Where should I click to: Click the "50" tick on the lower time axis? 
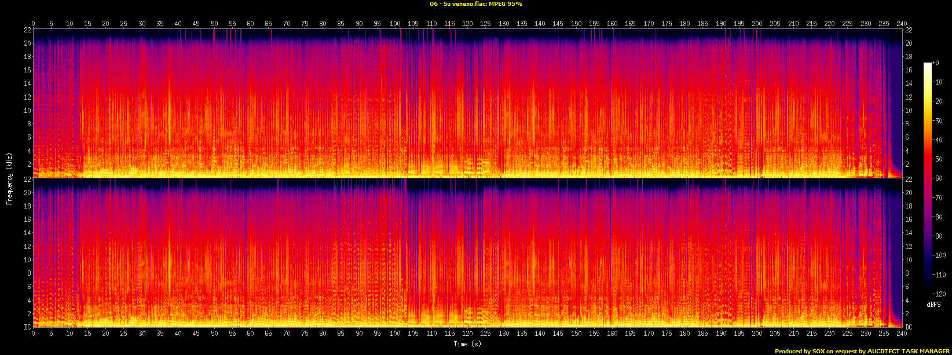coord(214,333)
